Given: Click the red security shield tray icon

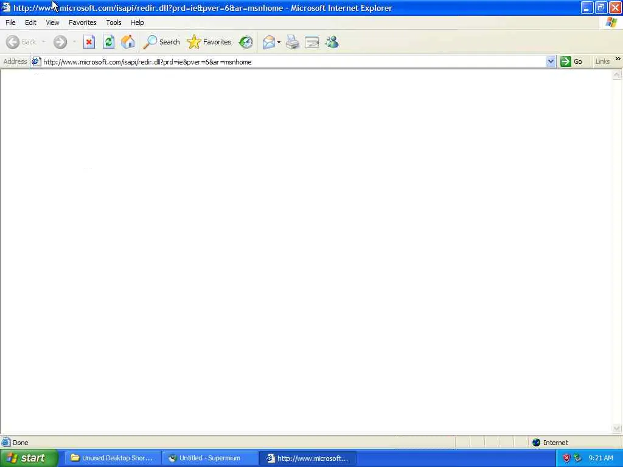Looking at the screenshot, I should [566, 458].
